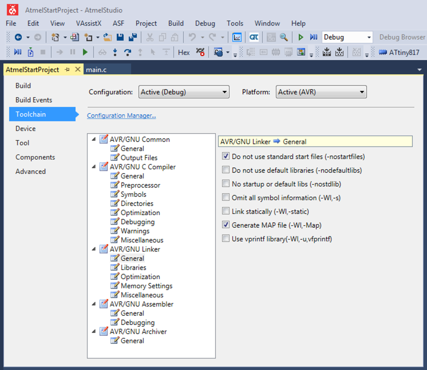
Task: Click the Step Into arrow icon
Action: point(115,52)
